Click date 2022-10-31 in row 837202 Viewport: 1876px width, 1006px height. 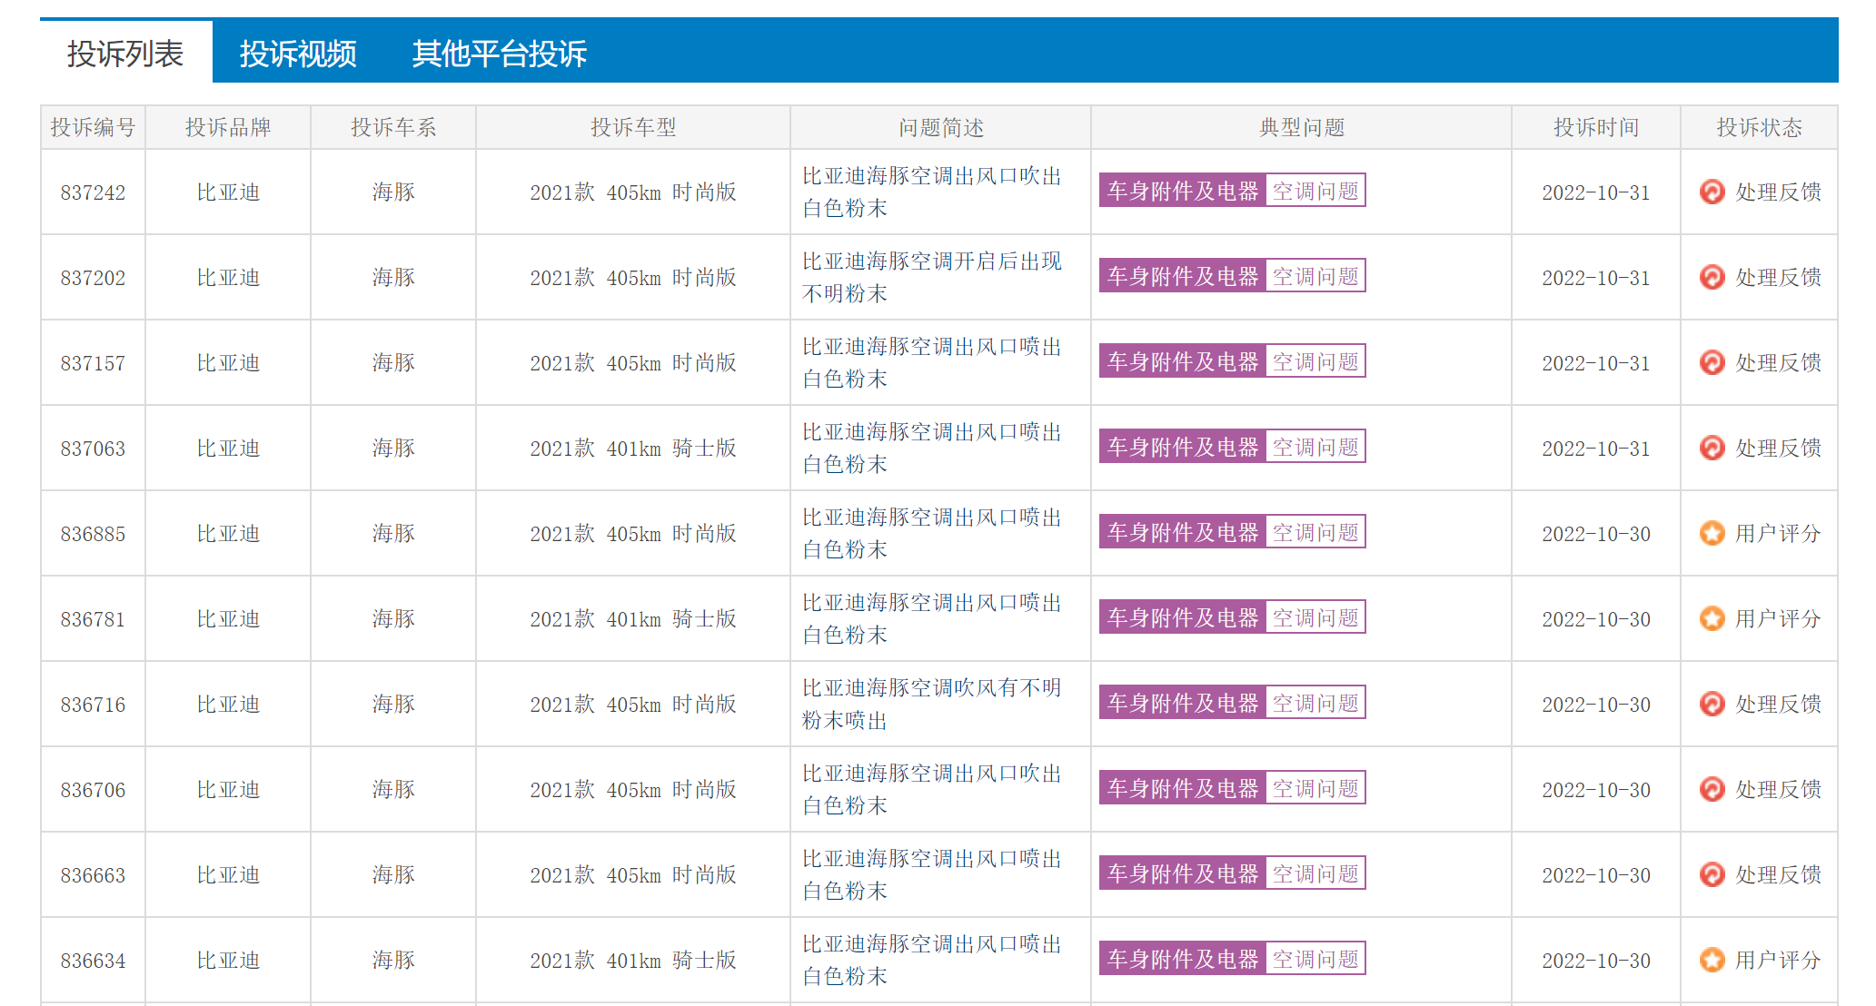pyautogui.click(x=1596, y=278)
